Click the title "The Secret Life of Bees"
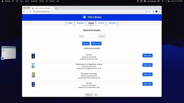Screen dimensions: 184x103 tap(89, 74)
